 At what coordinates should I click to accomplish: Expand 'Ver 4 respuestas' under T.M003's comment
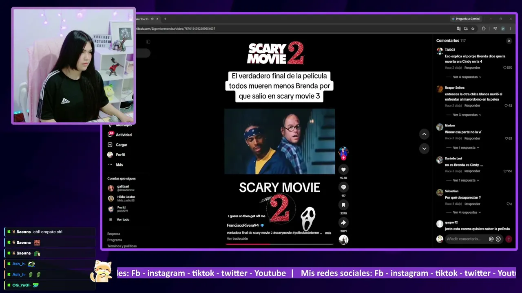[x=467, y=77]
